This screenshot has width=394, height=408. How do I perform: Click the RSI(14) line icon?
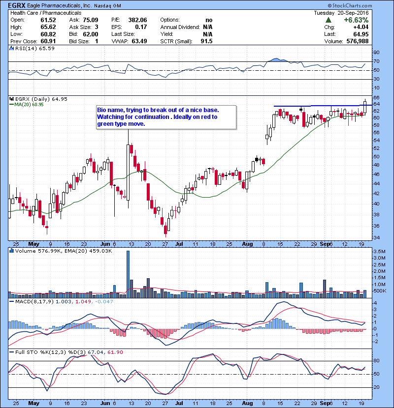click(11, 48)
